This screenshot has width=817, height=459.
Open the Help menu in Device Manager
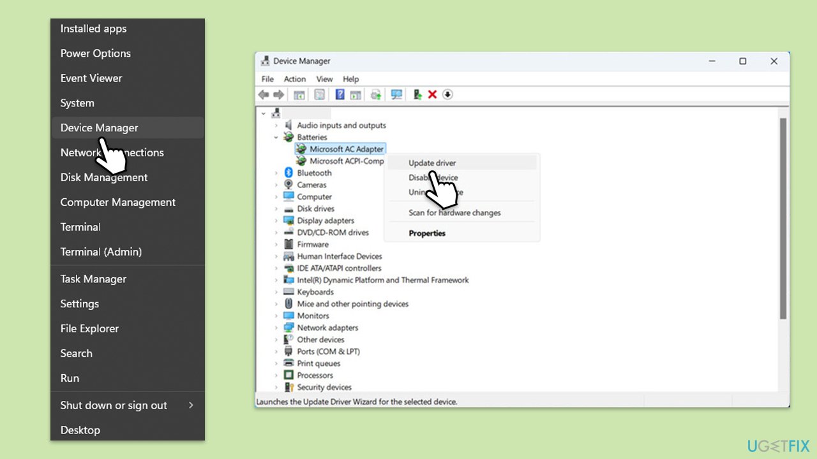(351, 79)
